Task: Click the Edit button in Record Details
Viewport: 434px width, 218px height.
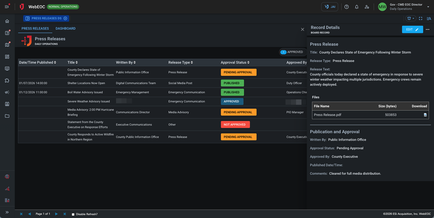Action: [412, 29]
